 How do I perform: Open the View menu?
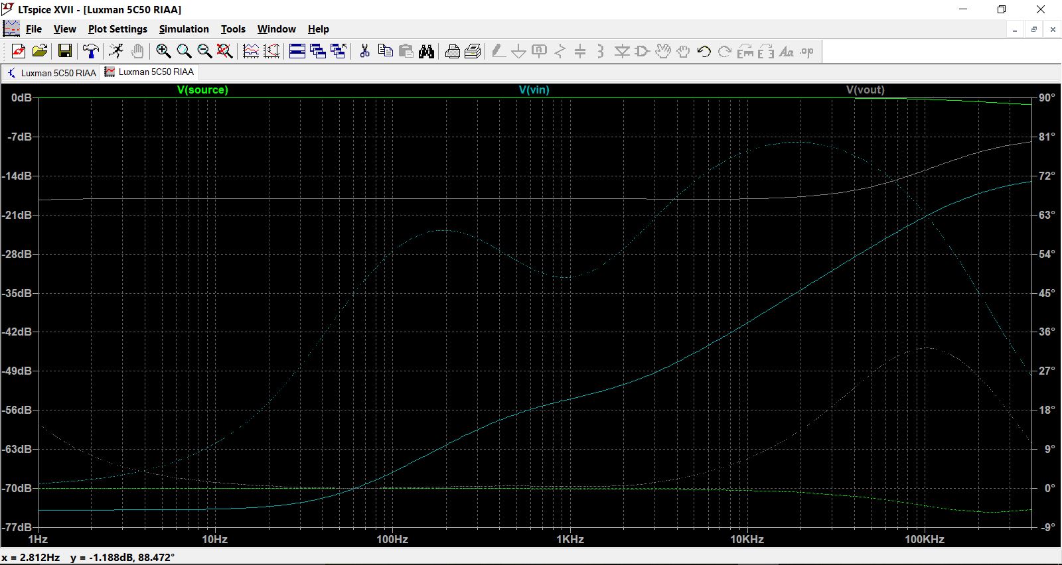click(64, 29)
